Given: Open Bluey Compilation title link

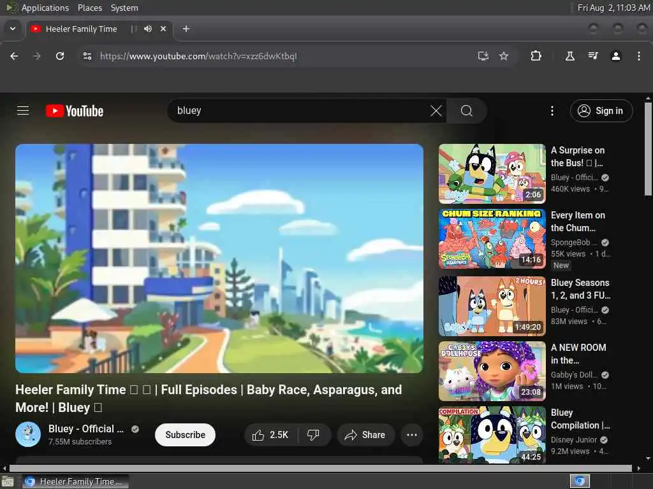Looking at the screenshot, I should [580, 419].
